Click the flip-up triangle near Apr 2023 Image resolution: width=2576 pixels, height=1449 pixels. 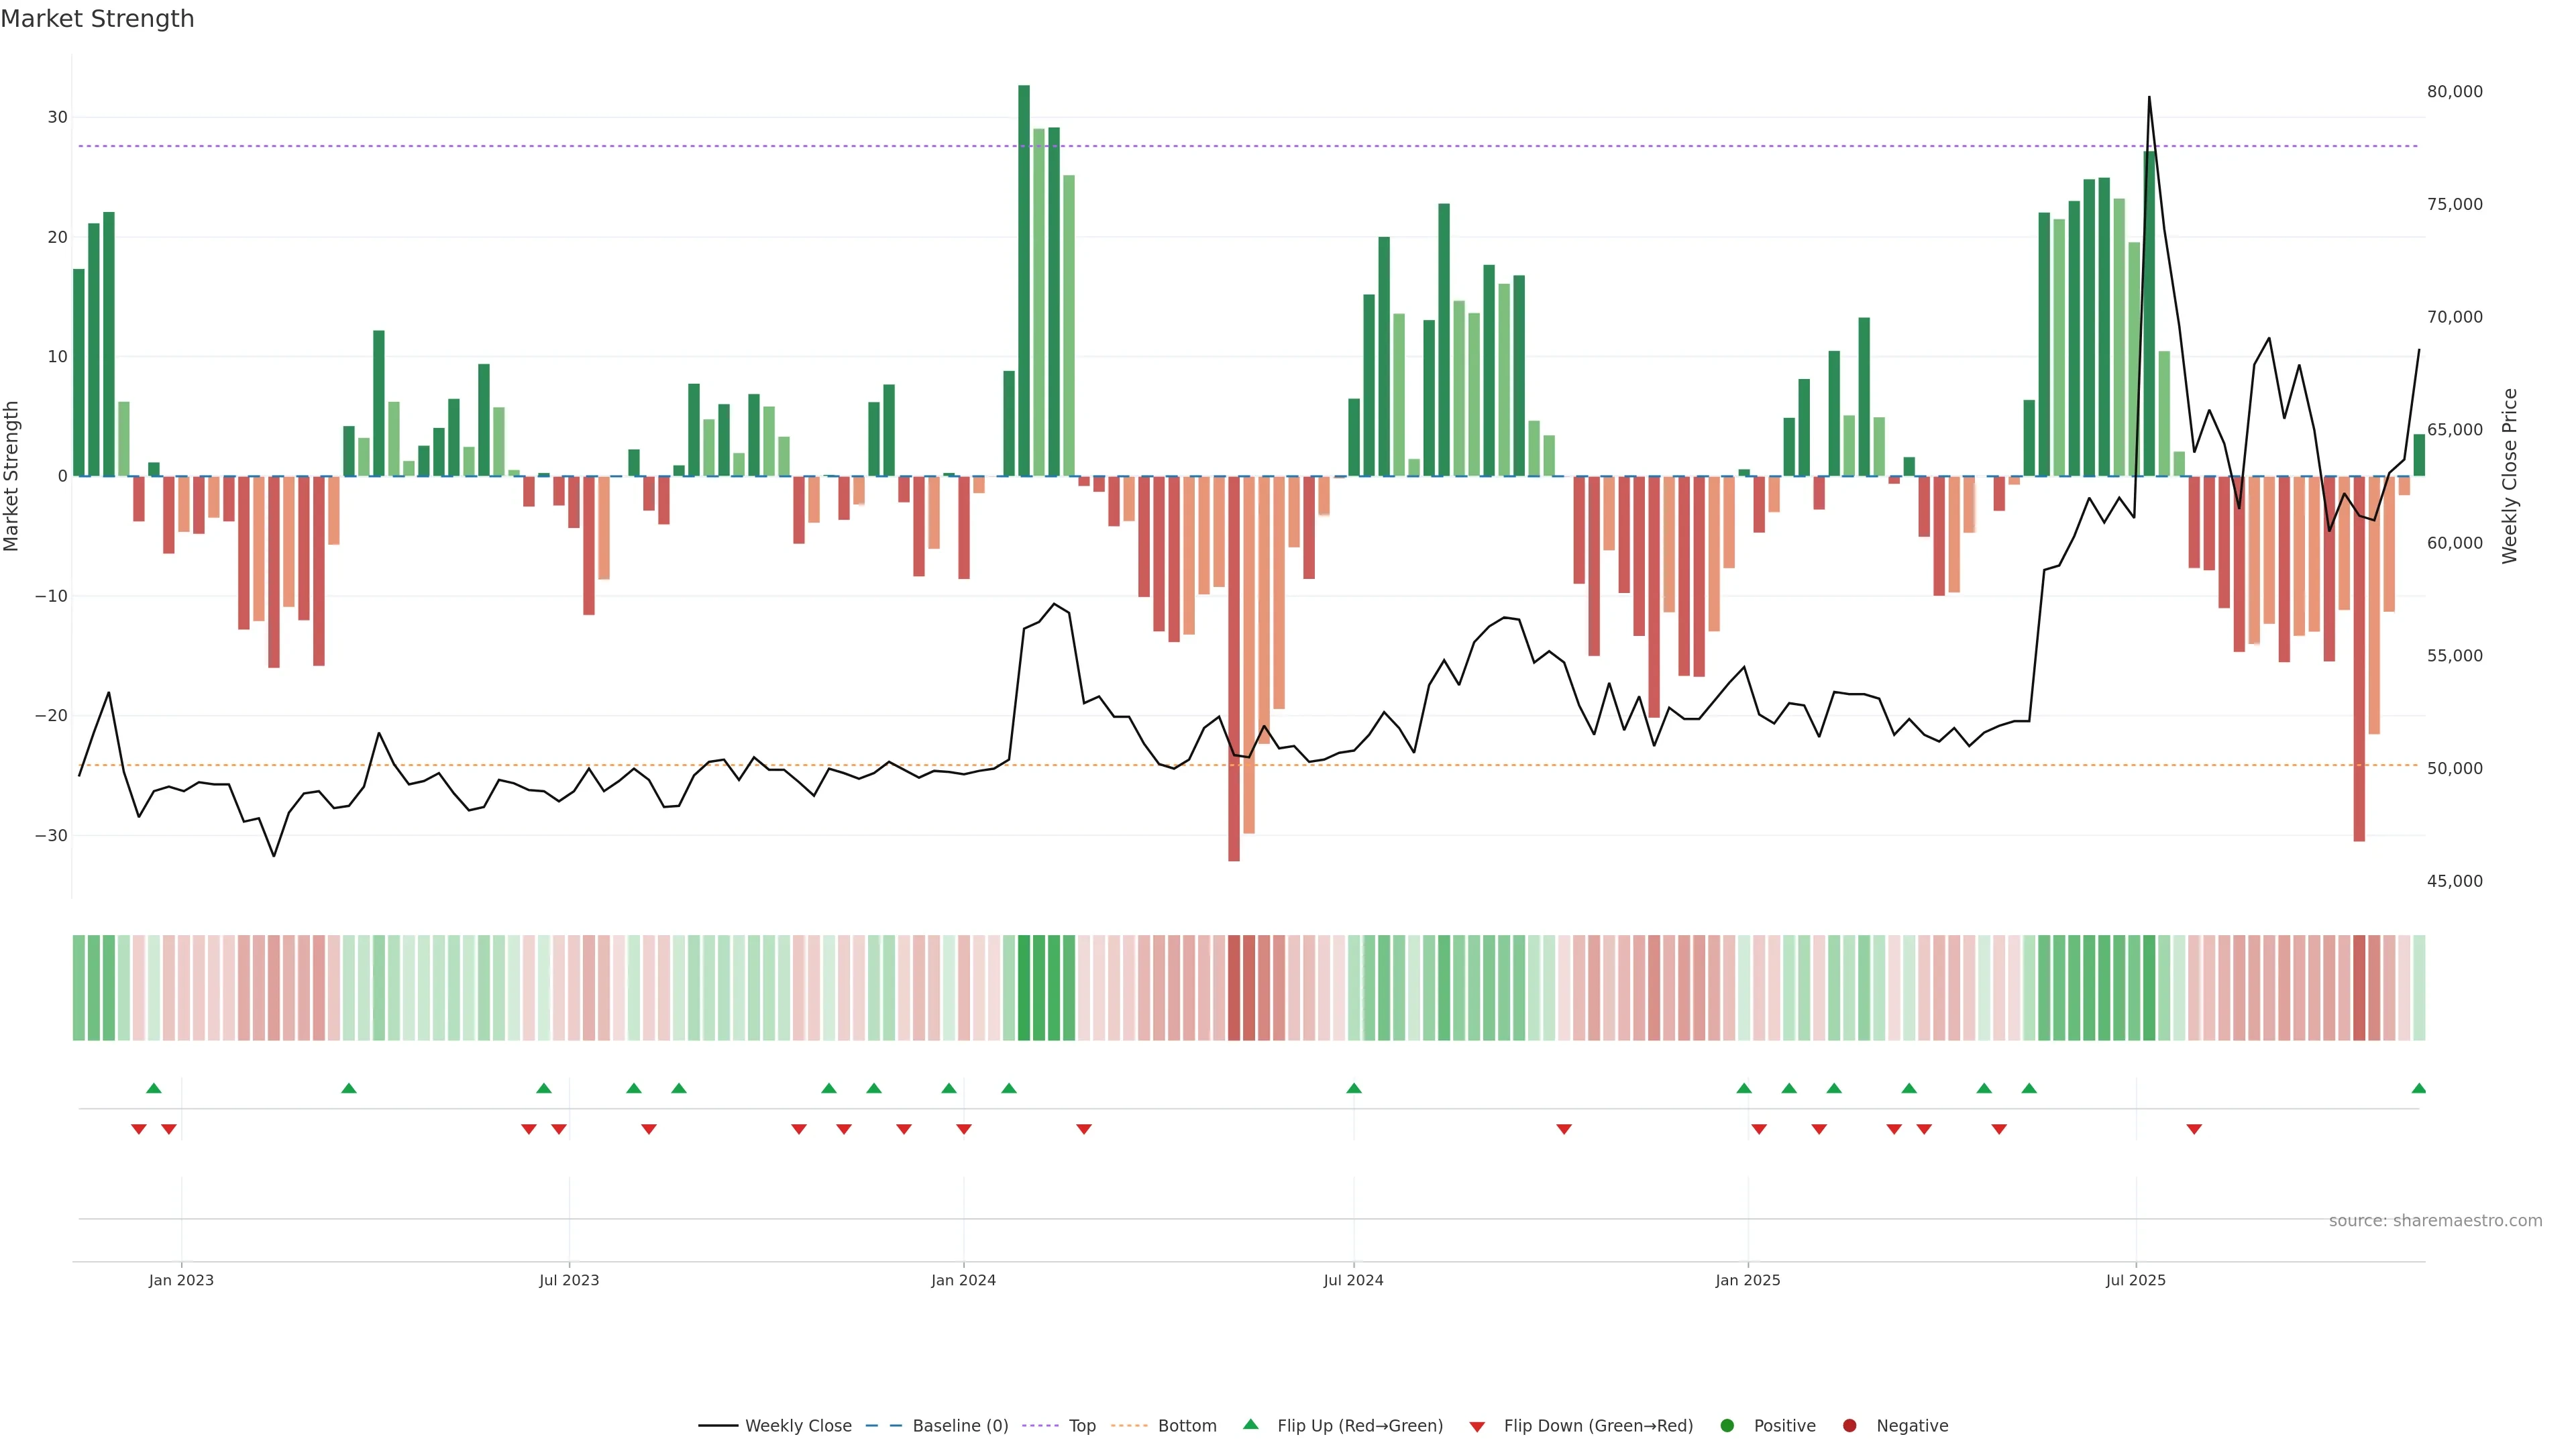point(348,1088)
